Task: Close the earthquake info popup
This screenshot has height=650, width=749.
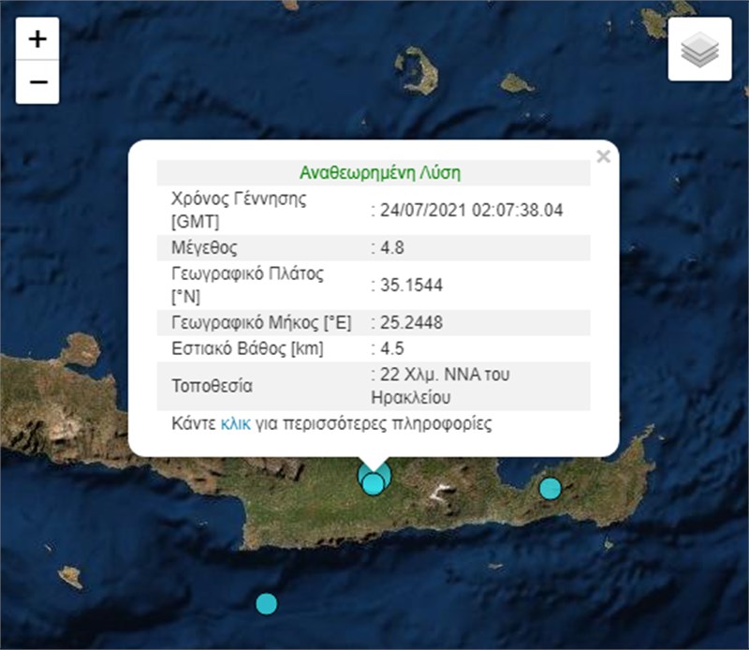Action: coord(603,157)
